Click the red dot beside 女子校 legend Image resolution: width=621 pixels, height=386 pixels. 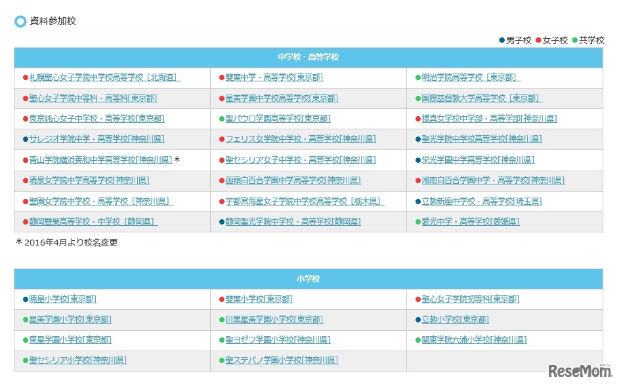coord(539,41)
